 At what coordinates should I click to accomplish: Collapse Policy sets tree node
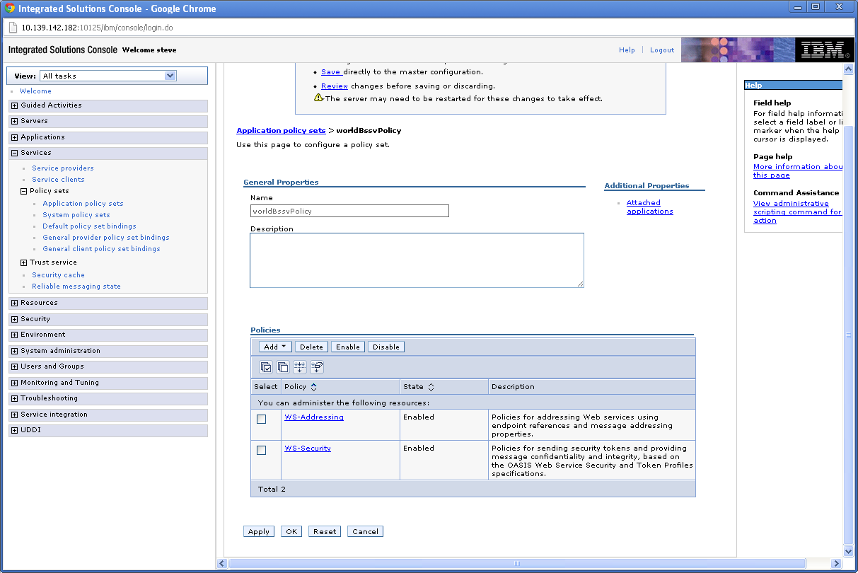23,191
